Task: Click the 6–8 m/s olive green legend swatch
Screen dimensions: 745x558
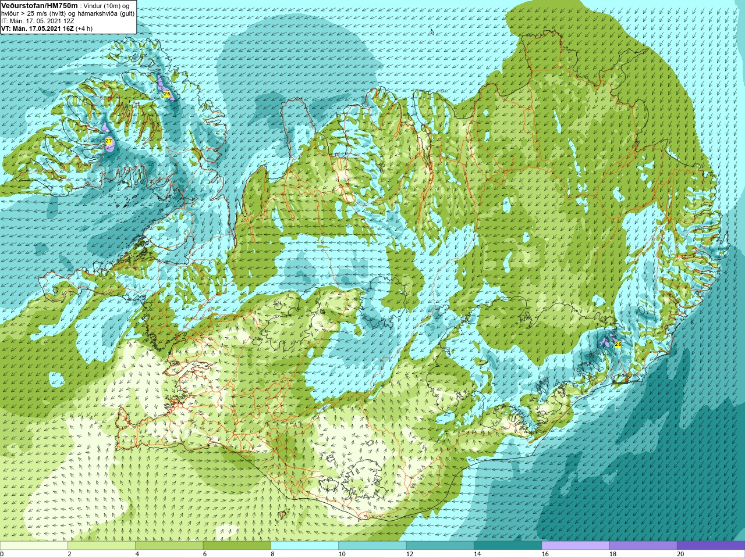Action: click(237, 546)
